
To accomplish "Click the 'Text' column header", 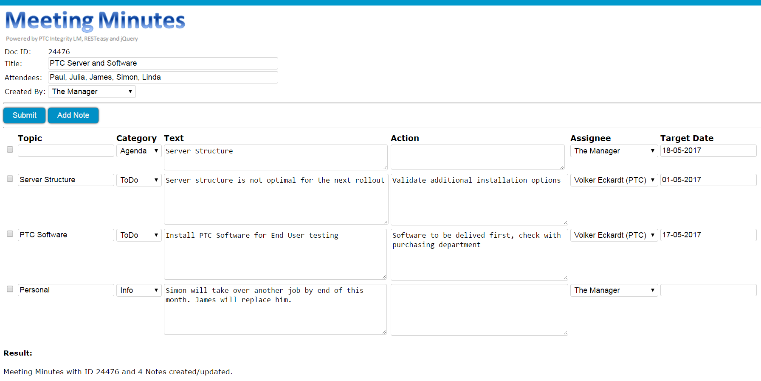I will 174,138.
